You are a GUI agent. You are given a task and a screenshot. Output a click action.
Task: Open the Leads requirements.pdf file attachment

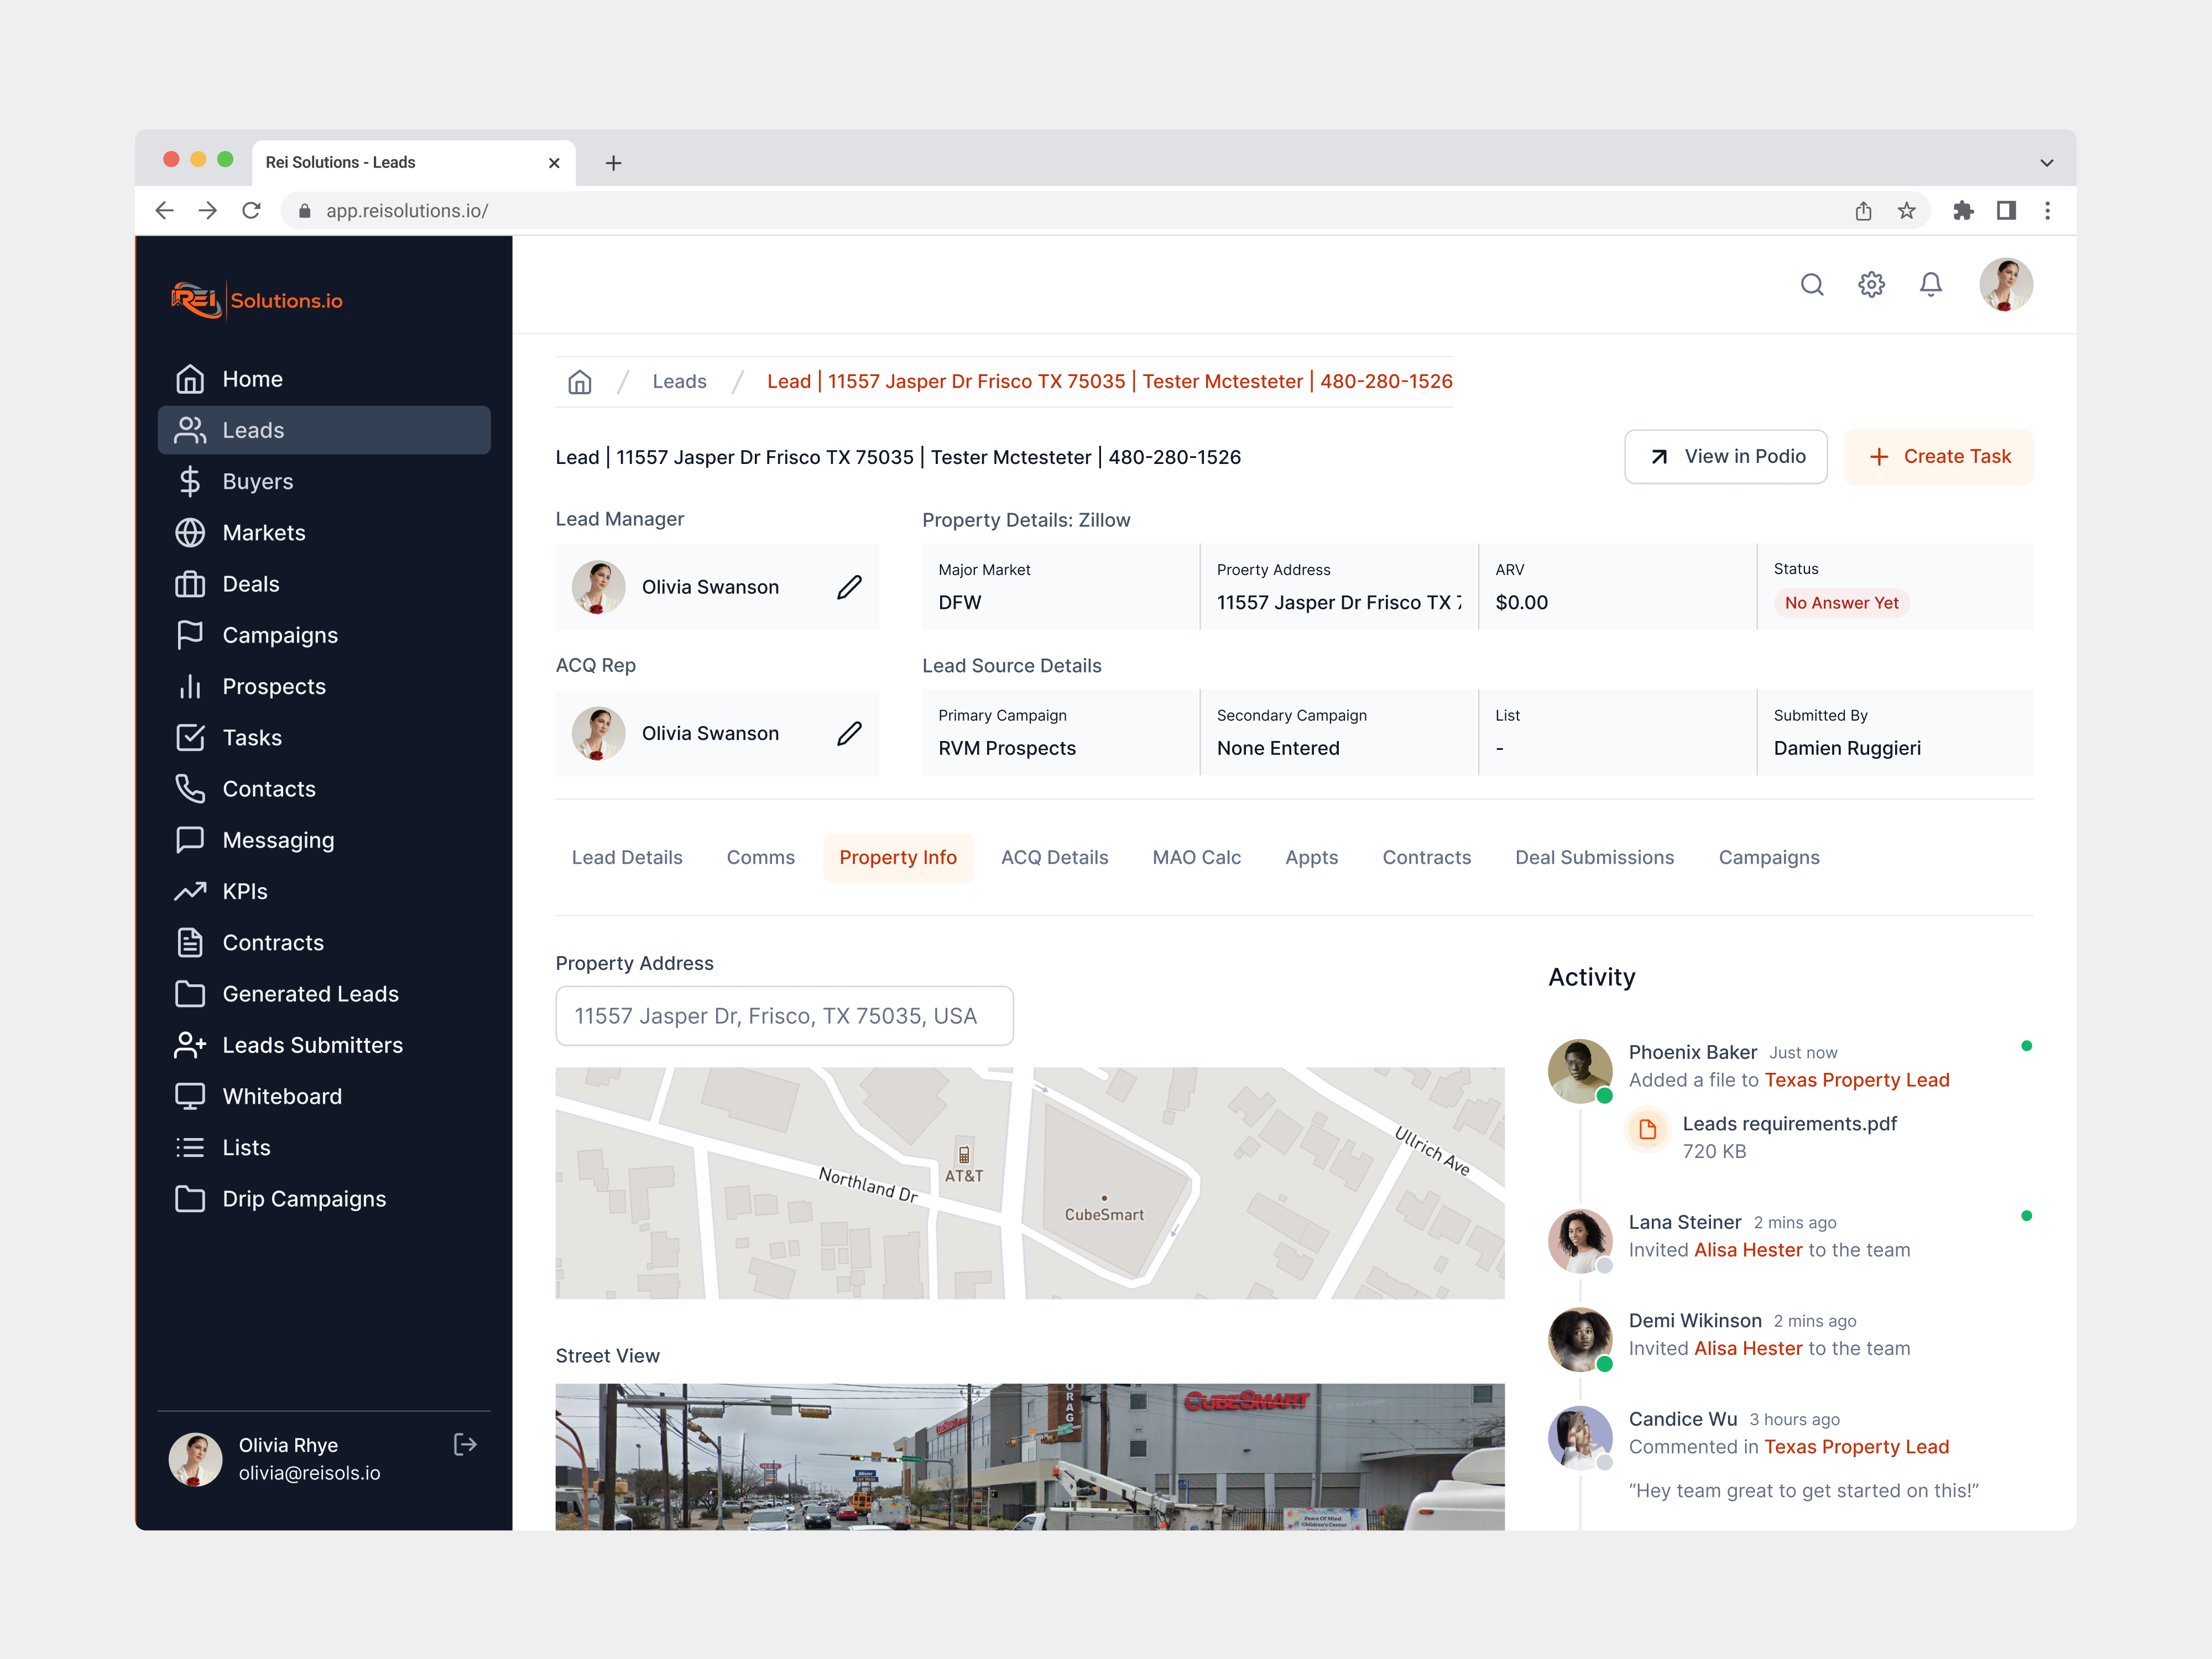pos(1789,1123)
